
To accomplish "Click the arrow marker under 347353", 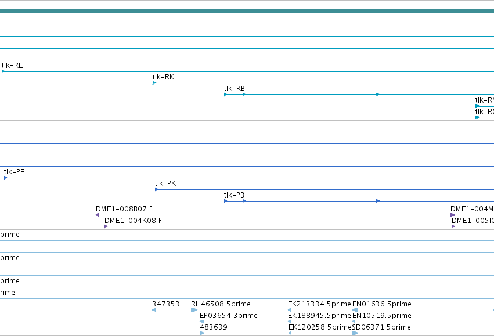I will pyautogui.click(x=154, y=310).
